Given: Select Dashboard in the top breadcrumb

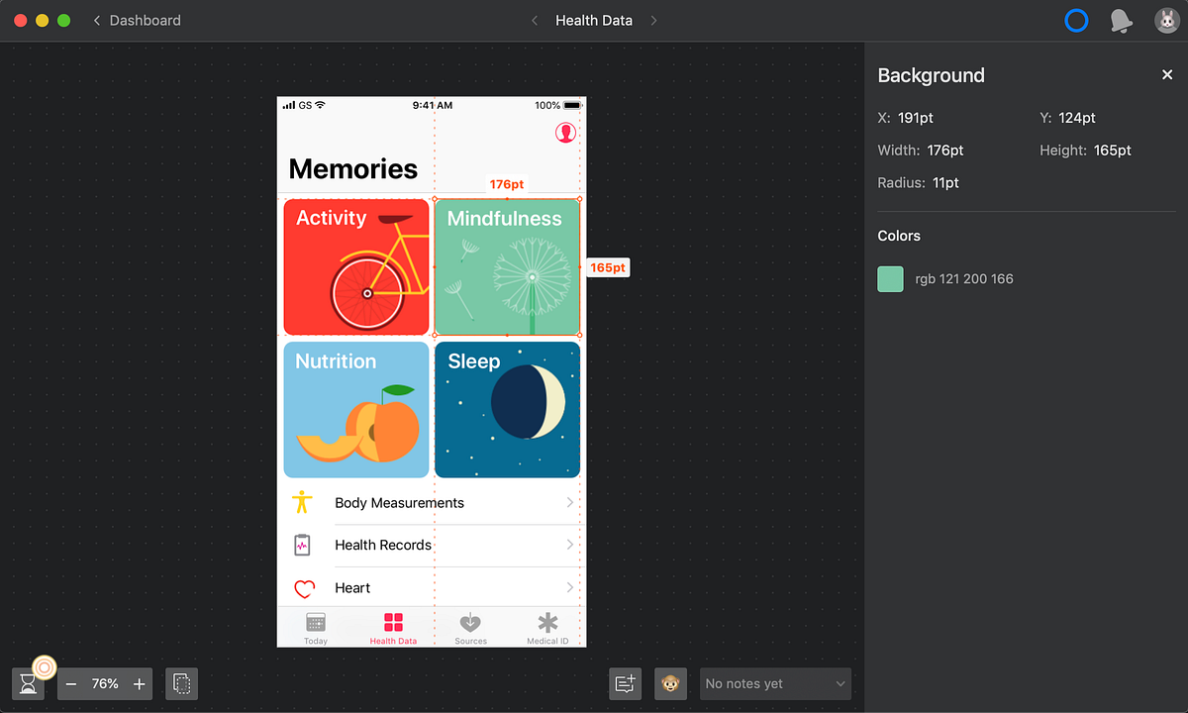Looking at the screenshot, I should coord(146,20).
